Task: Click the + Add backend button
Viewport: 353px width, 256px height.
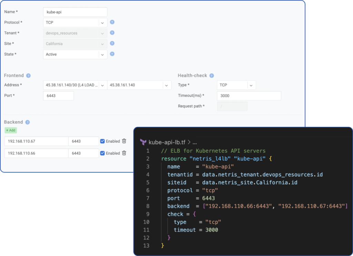Action: [11, 130]
